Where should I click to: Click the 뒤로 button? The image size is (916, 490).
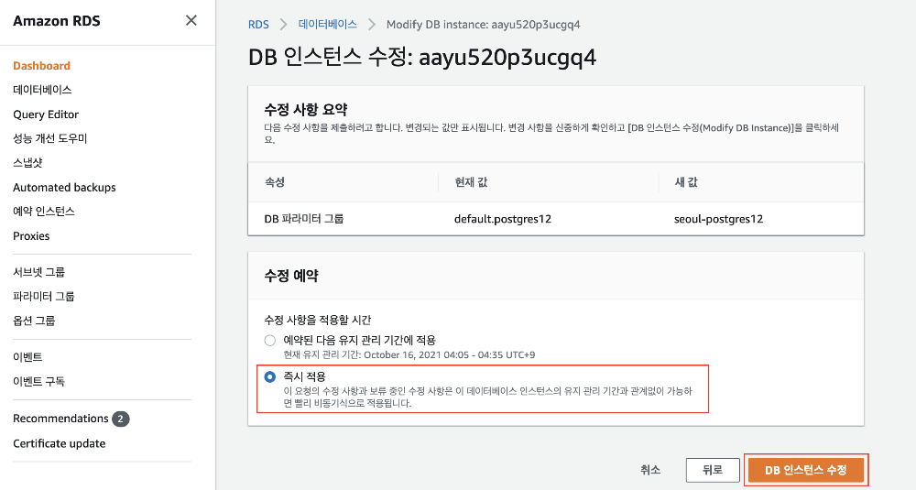pos(712,470)
